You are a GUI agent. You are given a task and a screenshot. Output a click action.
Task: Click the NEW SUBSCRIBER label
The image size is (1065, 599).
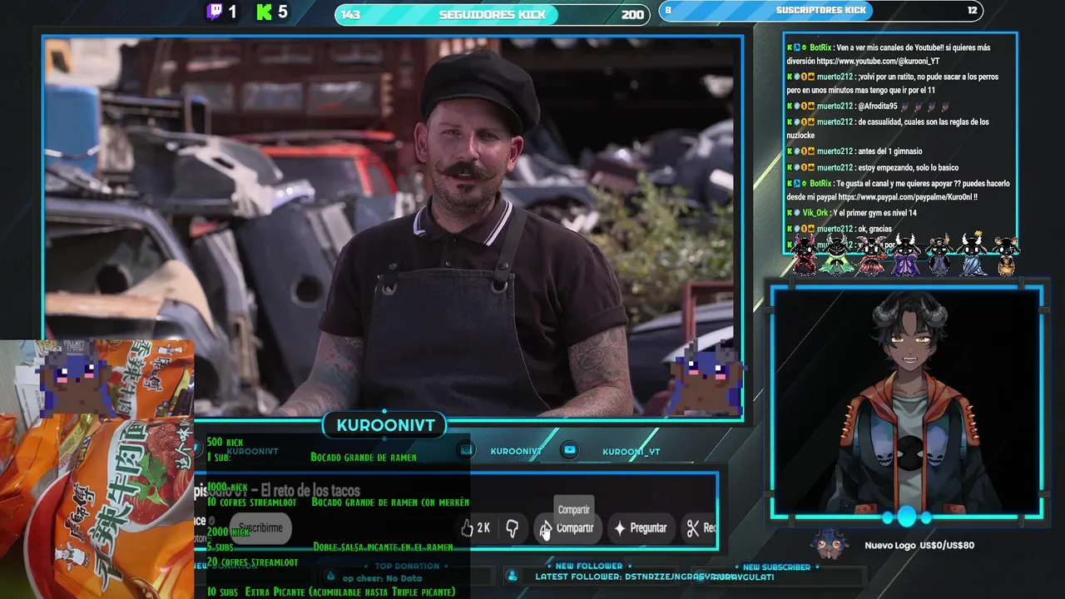coord(776,567)
